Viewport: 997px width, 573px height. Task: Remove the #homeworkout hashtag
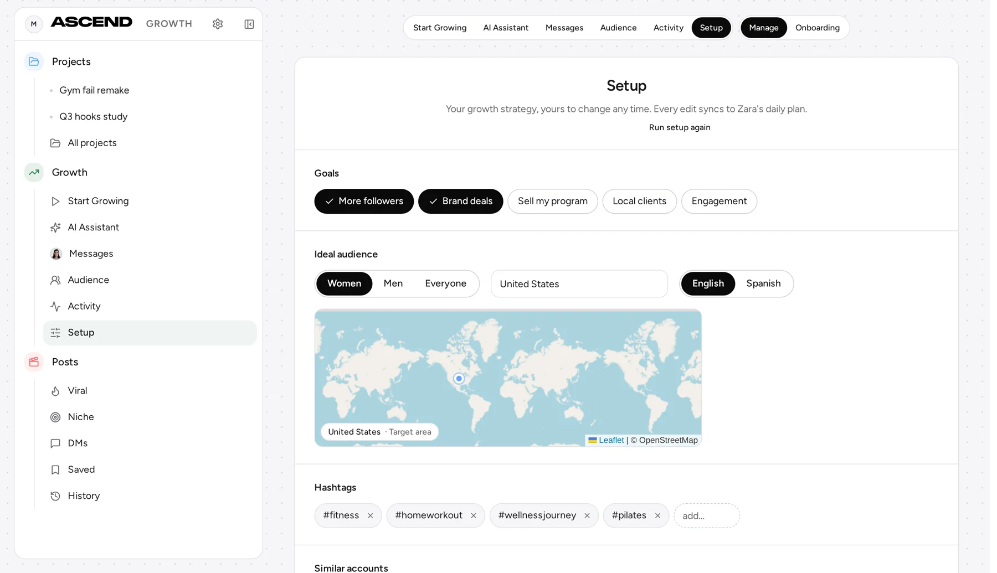pyautogui.click(x=474, y=515)
